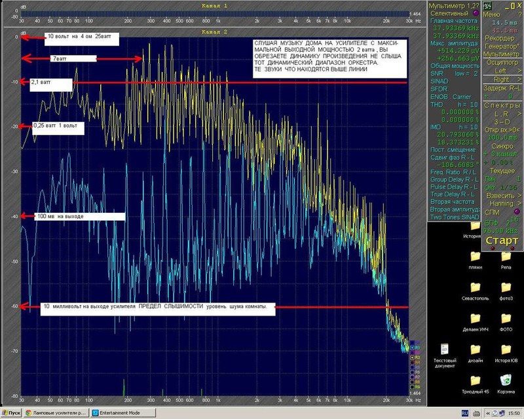Open the Рекордер menu entry

coord(500,38)
